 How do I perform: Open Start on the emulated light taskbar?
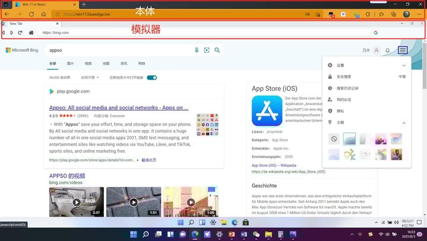[x=180, y=223]
